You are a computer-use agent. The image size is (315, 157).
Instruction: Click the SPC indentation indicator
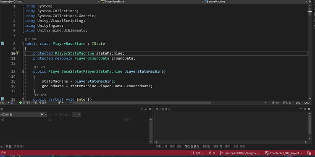pos(298,102)
